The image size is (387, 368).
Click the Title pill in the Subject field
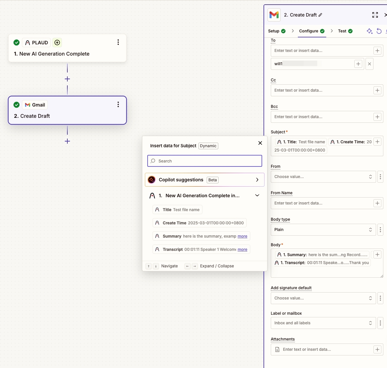point(301,142)
